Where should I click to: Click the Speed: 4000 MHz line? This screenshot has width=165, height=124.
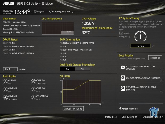click(x=10, y=29)
